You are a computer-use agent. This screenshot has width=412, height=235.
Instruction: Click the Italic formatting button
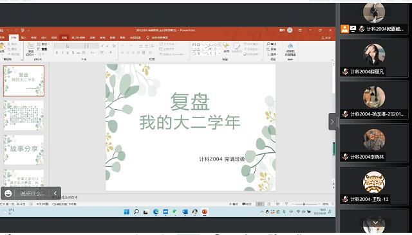coord(62,53)
